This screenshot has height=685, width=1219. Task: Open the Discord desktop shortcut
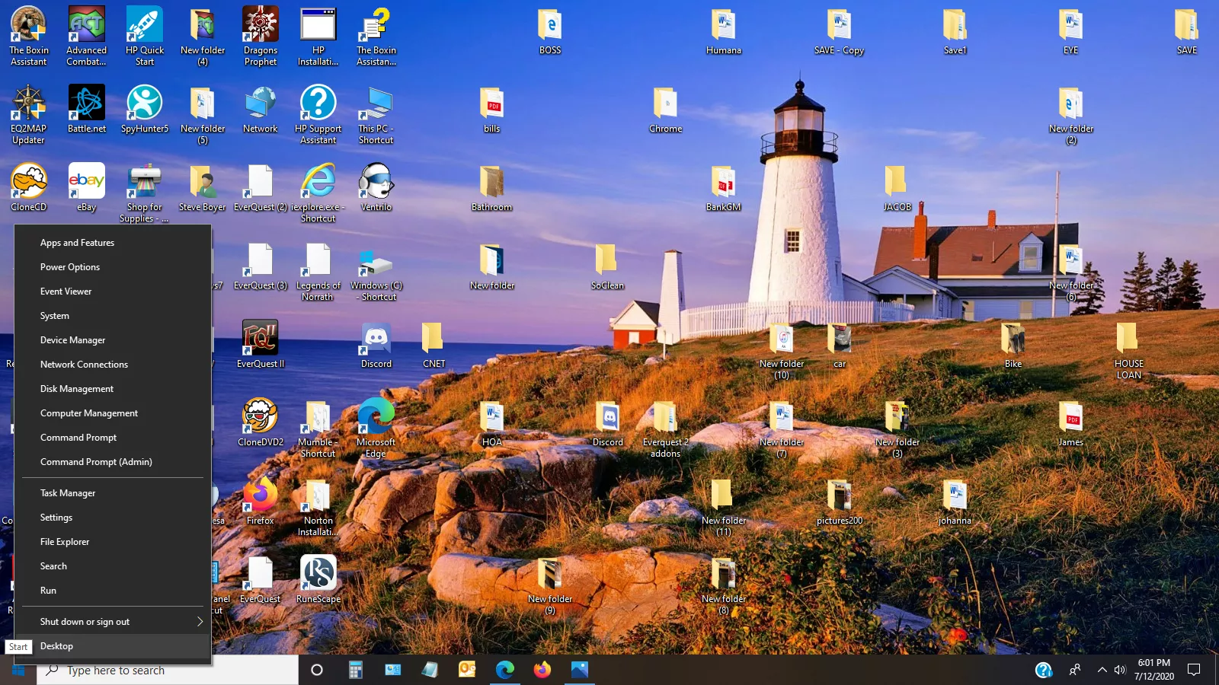click(x=376, y=340)
